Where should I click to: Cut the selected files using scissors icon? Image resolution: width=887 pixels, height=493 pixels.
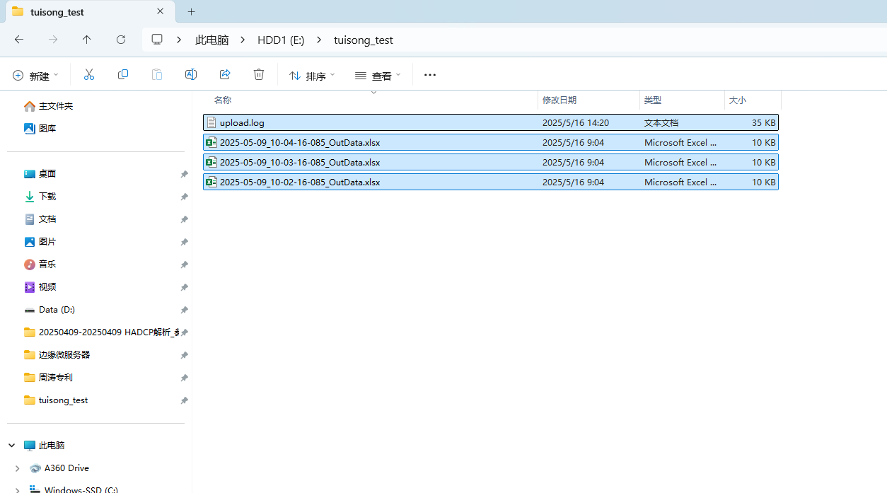click(88, 74)
